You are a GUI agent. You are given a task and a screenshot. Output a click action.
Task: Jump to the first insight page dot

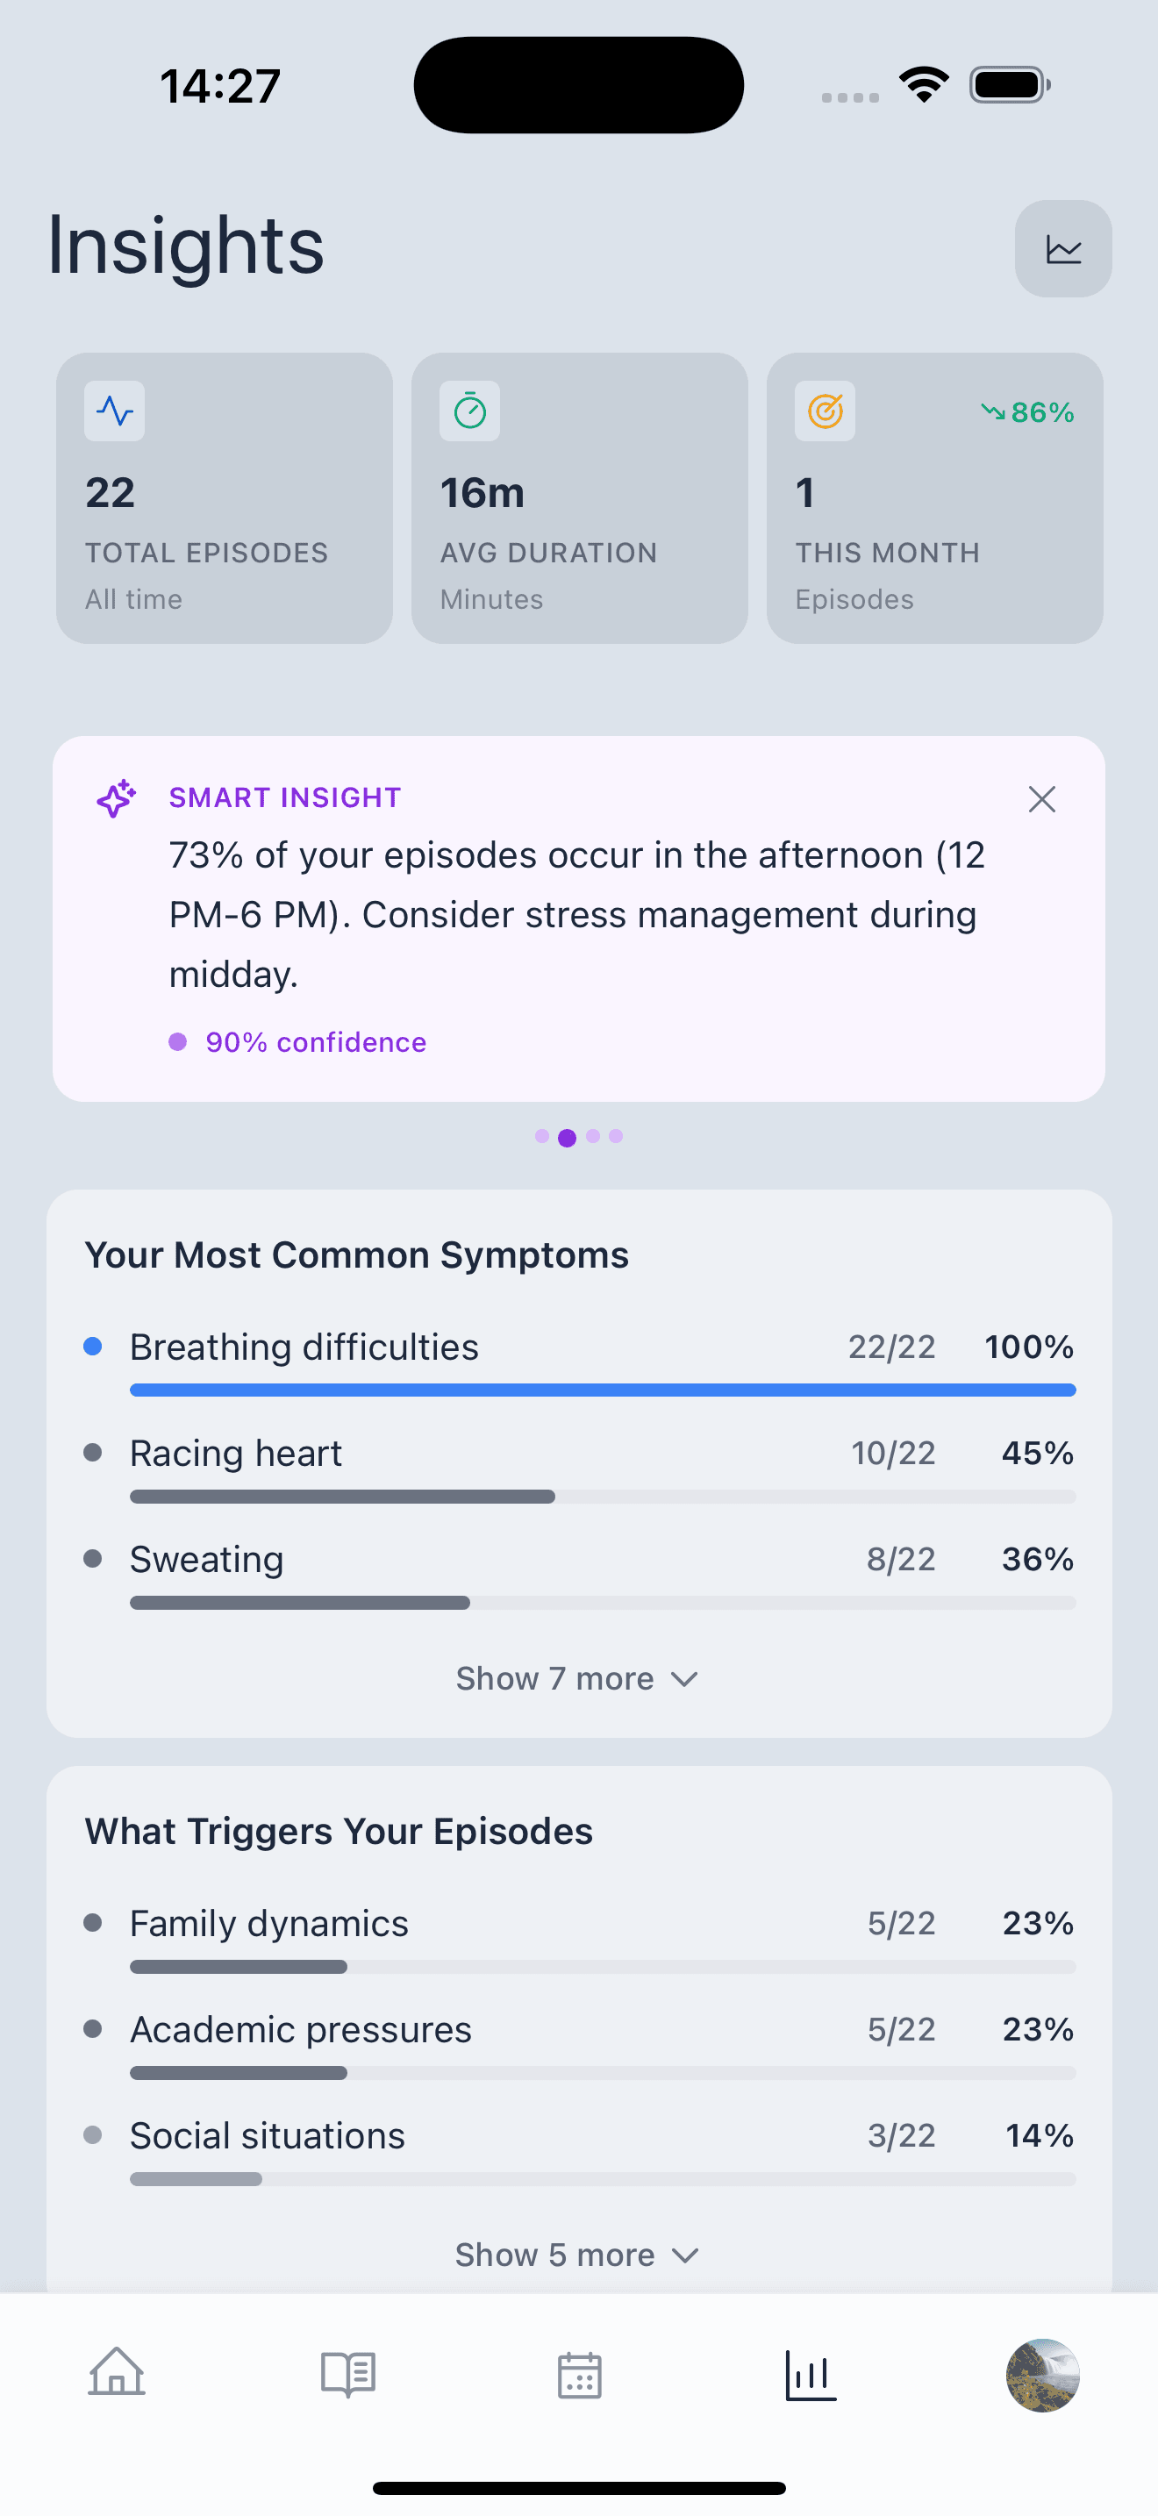point(542,1136)
